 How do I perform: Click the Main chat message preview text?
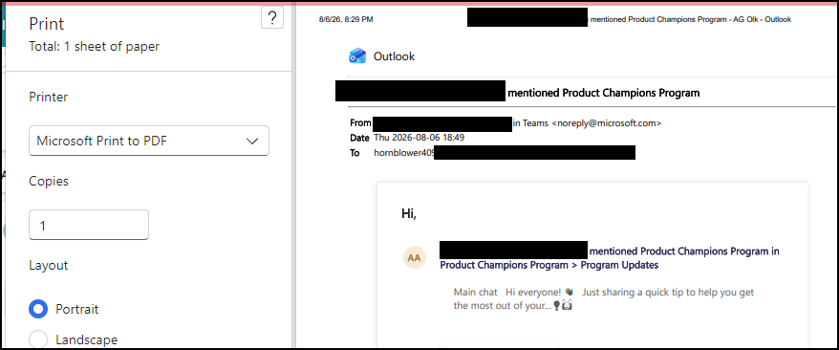[604, 299]
